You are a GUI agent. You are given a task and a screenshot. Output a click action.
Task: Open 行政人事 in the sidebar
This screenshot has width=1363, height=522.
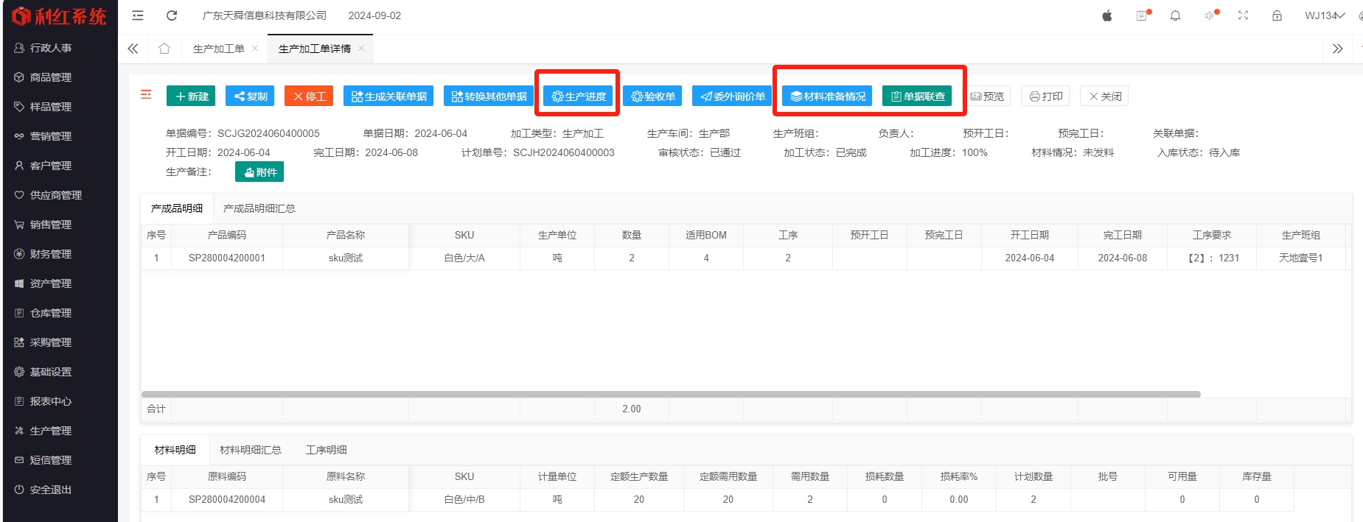click(x=60, y=48)
